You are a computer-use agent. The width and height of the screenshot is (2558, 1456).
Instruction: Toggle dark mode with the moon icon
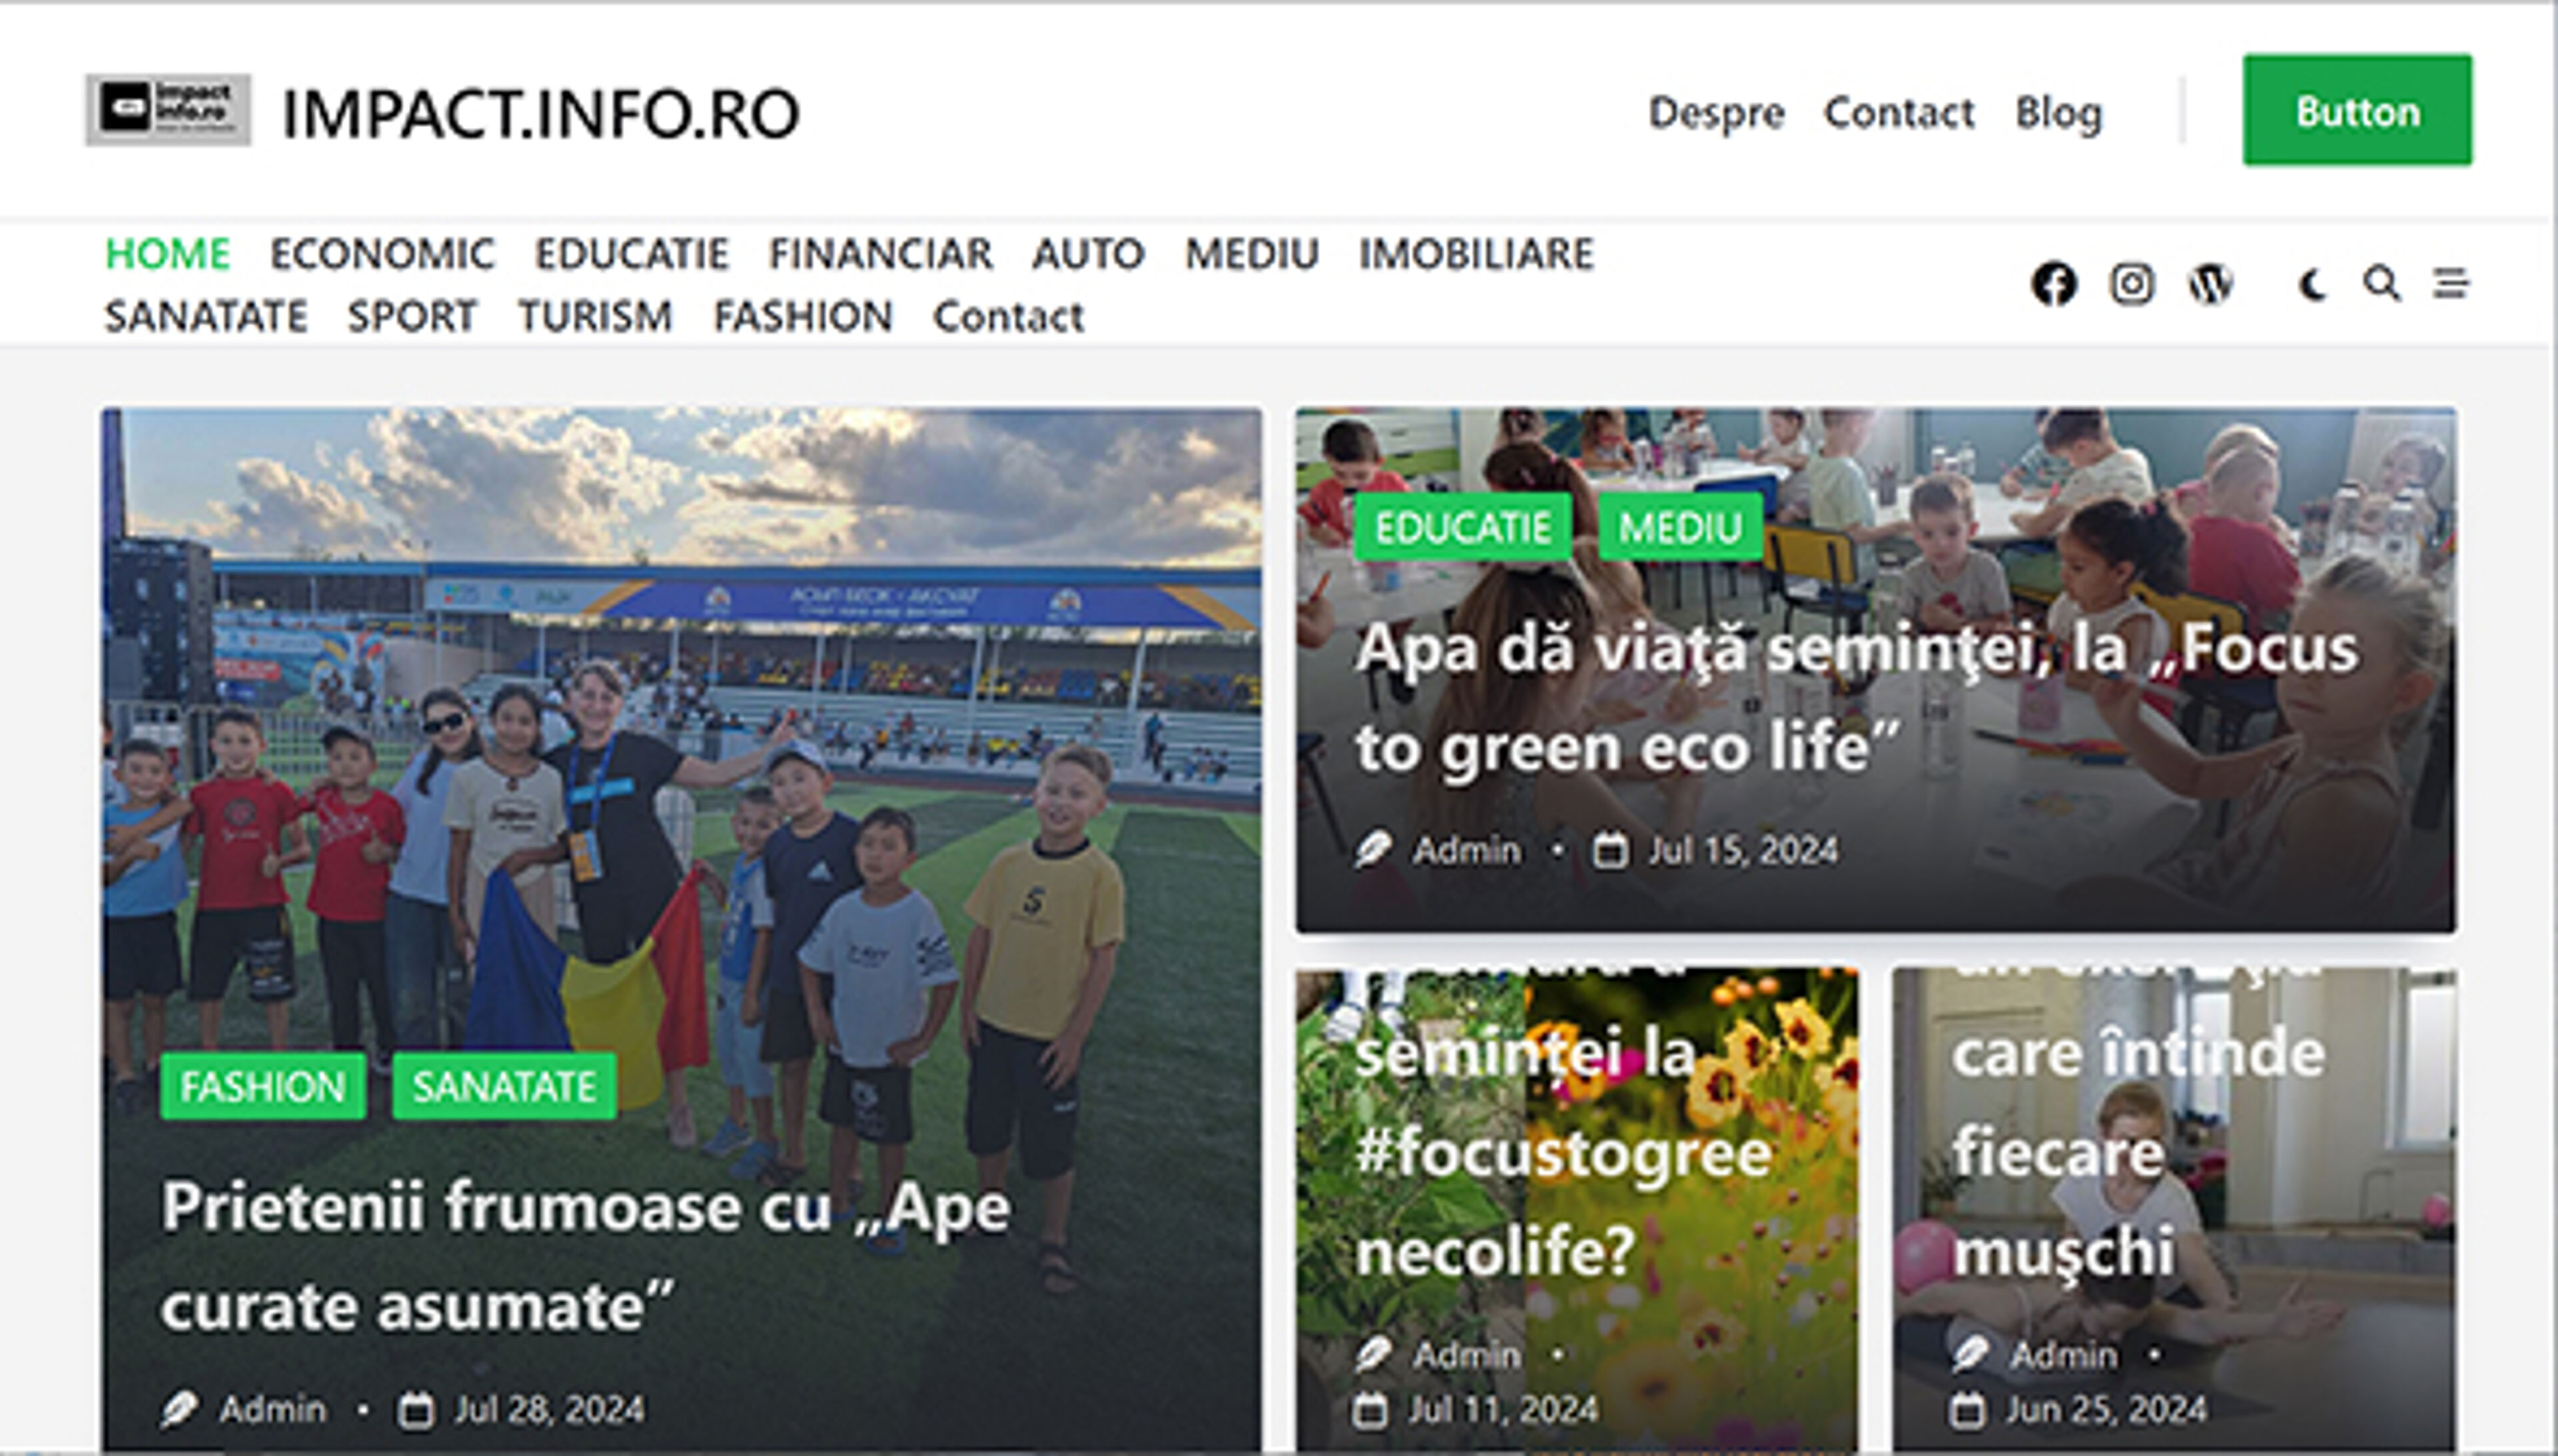(x=2312, y=285)
